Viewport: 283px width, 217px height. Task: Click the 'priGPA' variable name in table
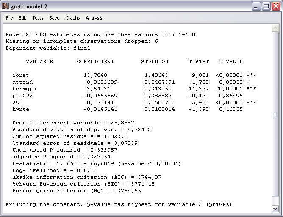(22, 96)
